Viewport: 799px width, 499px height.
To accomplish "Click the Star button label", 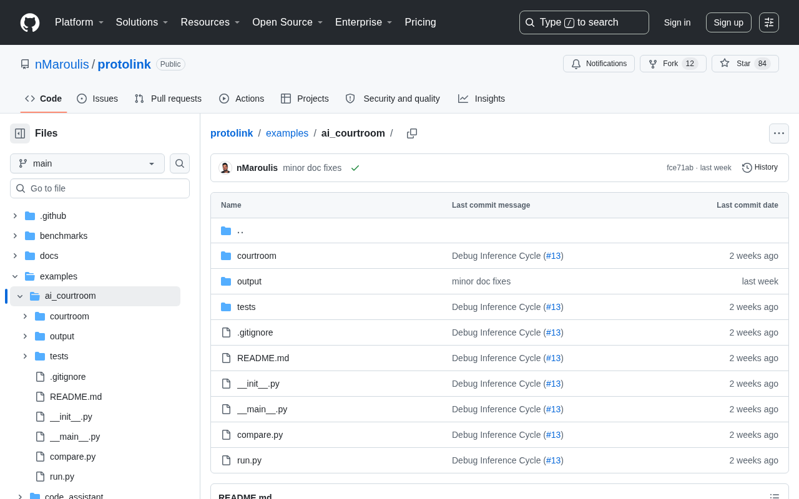I will [x=743, y=64].
